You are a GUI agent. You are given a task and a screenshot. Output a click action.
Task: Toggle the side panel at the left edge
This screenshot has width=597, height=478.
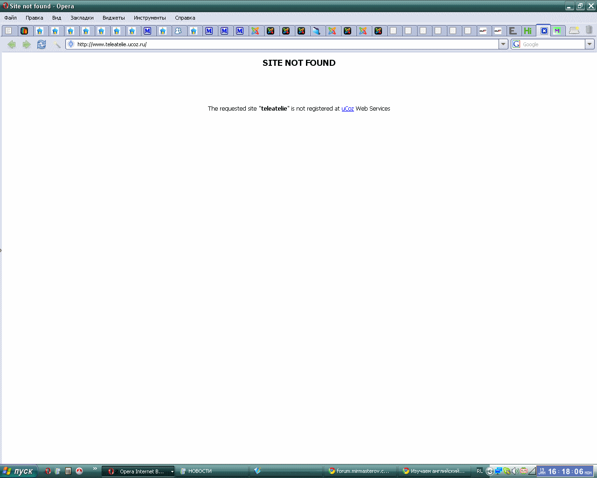pos(1,251)
